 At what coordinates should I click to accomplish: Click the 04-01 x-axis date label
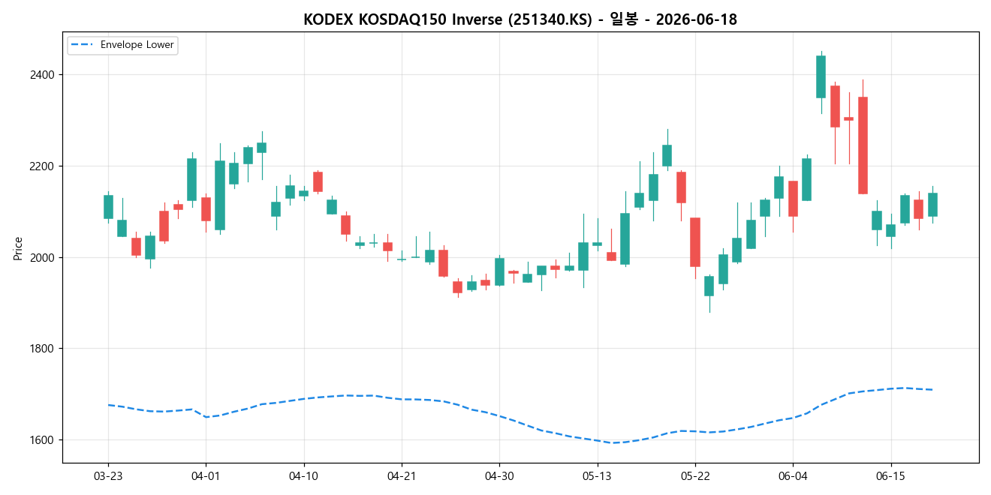(206, 475)
